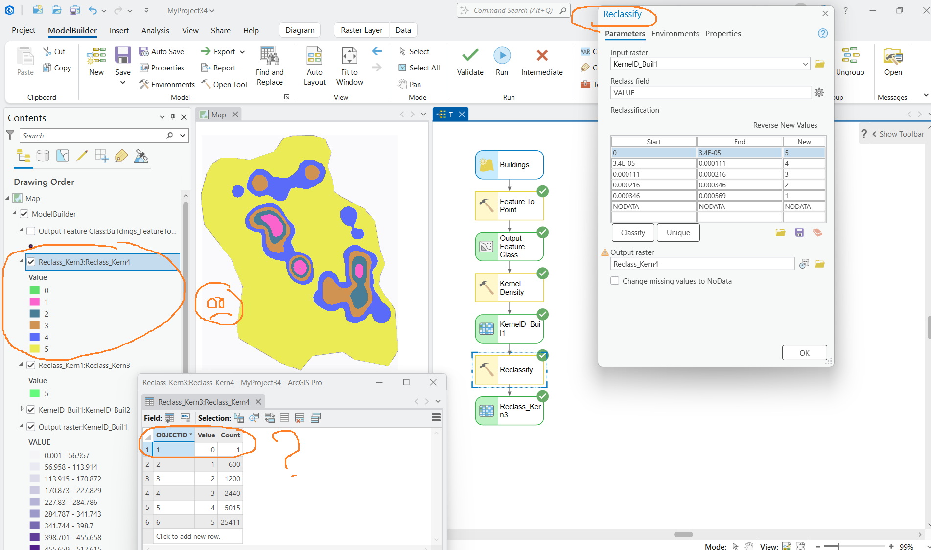
Task: Open Find and Replace tool
Action: (270, 66)
